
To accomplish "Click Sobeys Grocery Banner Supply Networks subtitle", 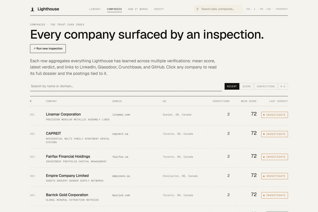I will (75, 181).
